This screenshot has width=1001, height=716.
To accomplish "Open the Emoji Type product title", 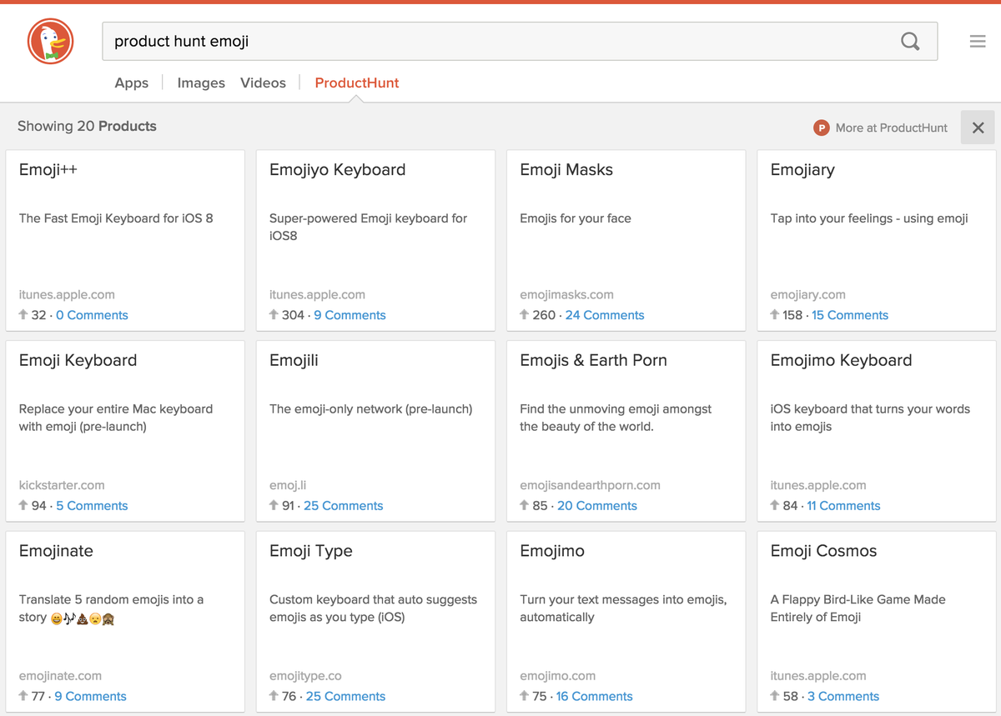I will [x=311, y=552].
